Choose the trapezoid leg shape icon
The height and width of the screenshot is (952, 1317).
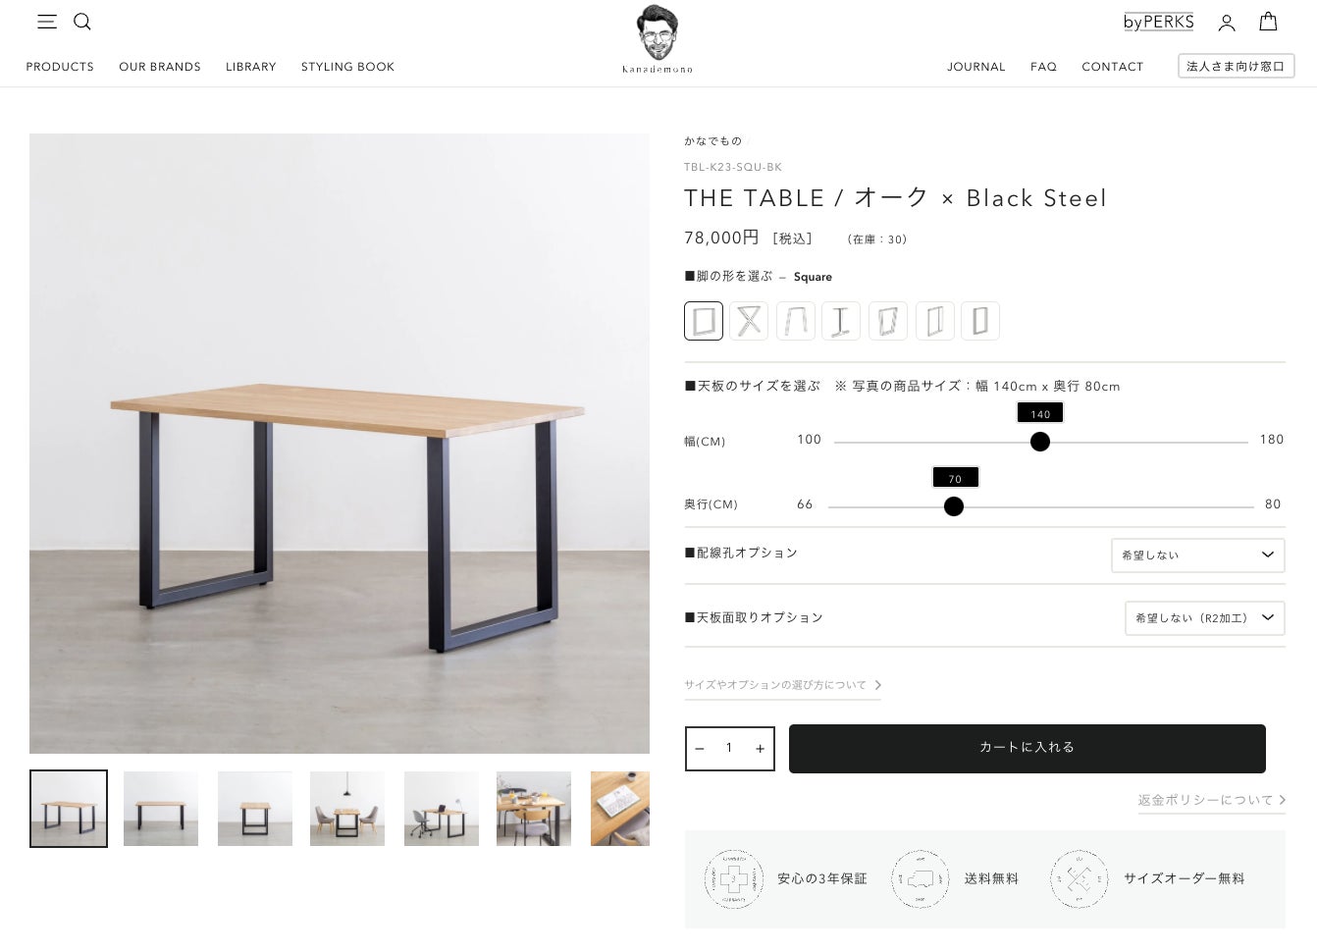point(796,321)
